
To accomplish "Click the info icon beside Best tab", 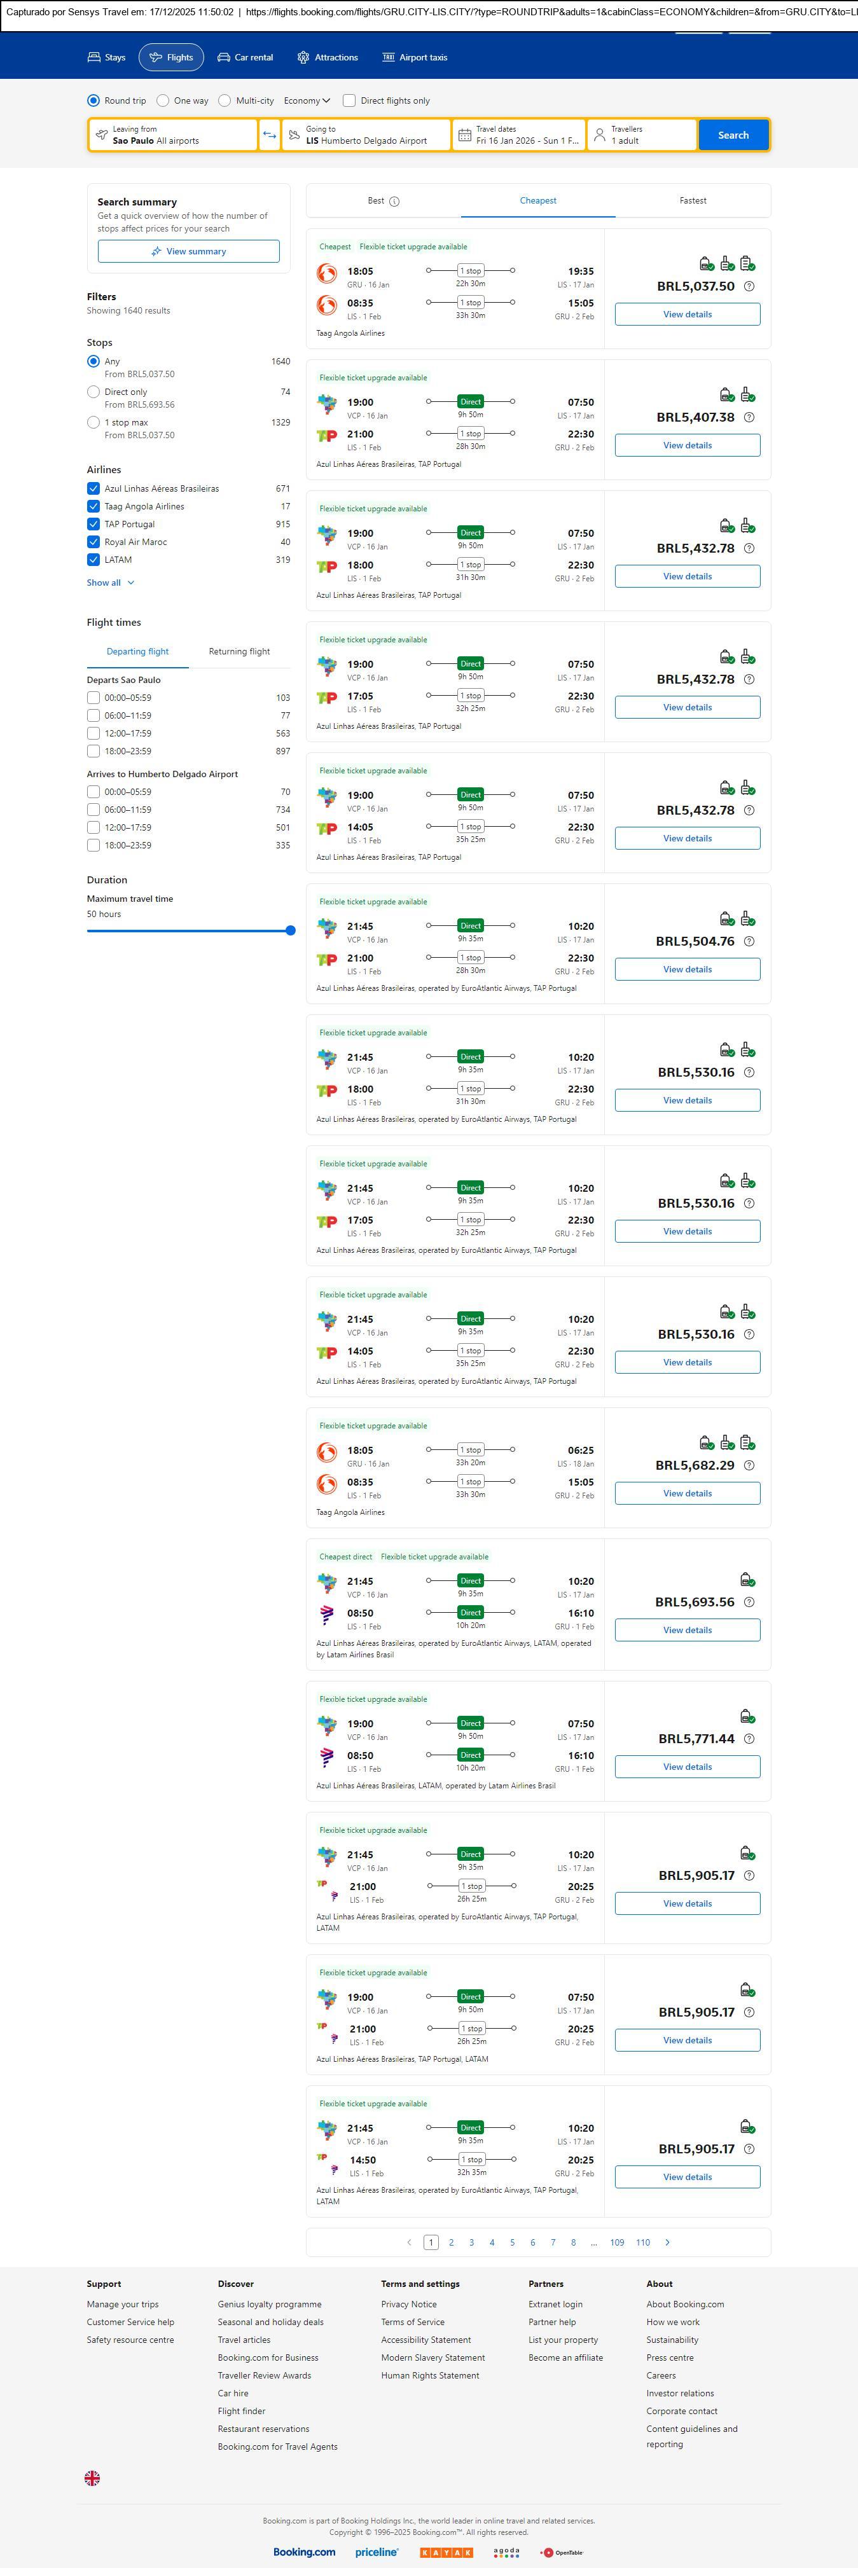I will point(394,202).
